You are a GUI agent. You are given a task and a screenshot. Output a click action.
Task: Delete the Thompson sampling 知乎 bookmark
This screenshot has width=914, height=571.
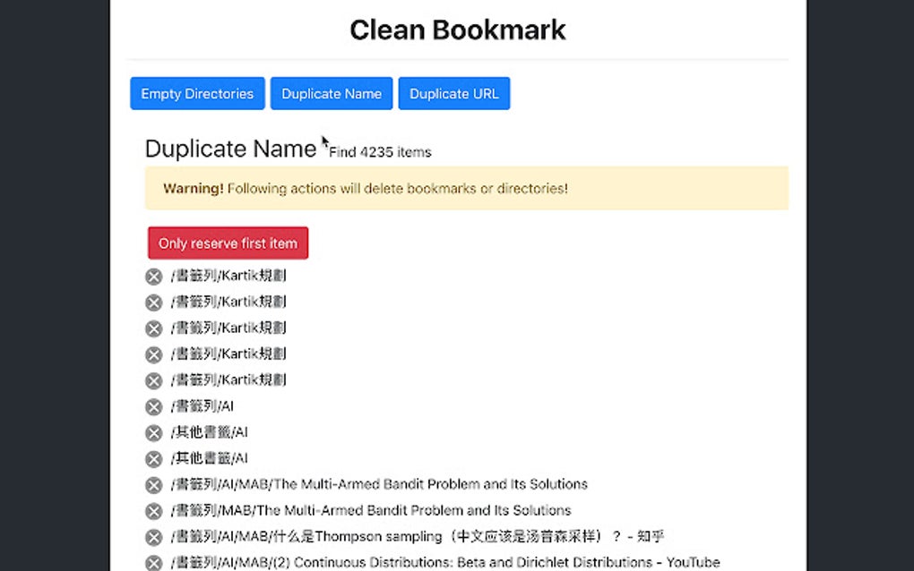pos(152,536)
